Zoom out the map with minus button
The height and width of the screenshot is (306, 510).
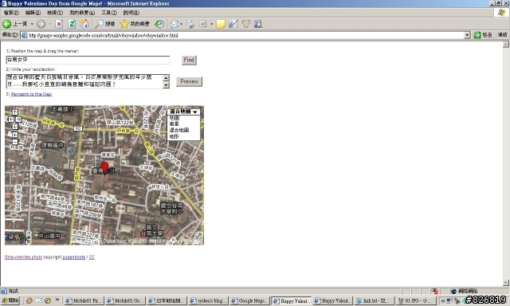click(x=15, y=142)
